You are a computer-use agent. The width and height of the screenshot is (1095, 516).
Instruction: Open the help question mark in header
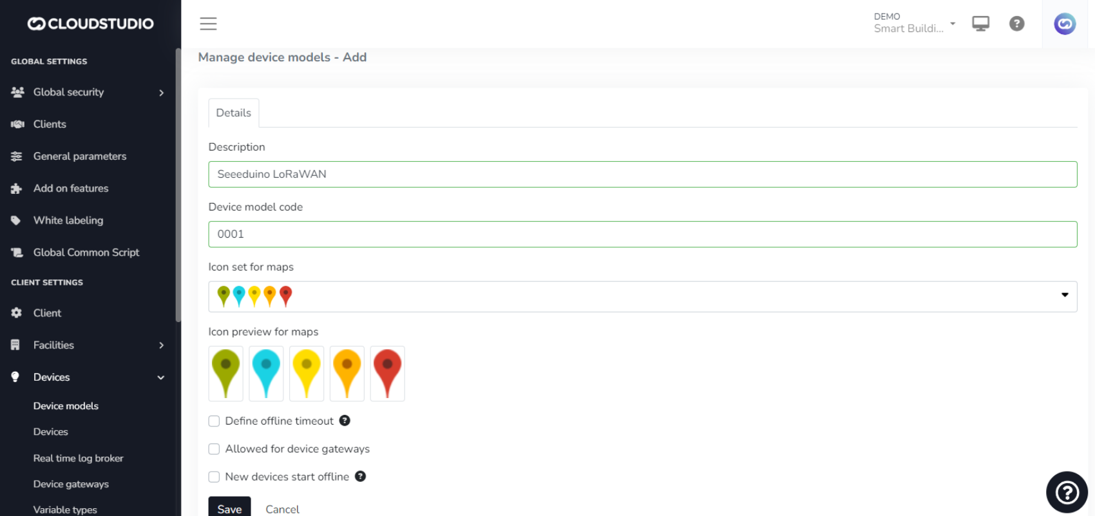click(1016, 24)
